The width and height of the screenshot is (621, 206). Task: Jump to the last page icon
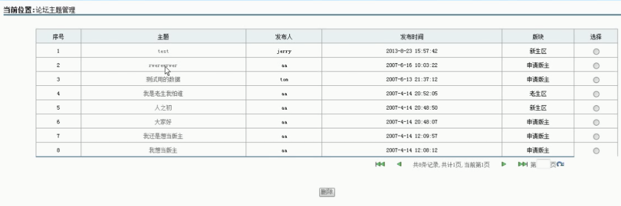(x=522, y=164)
